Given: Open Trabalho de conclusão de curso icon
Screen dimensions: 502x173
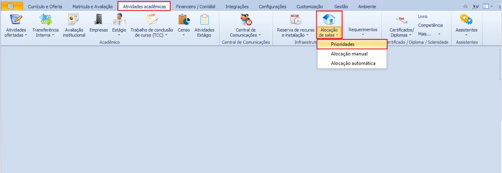Looking at the screenshot, I should (152, 19).
